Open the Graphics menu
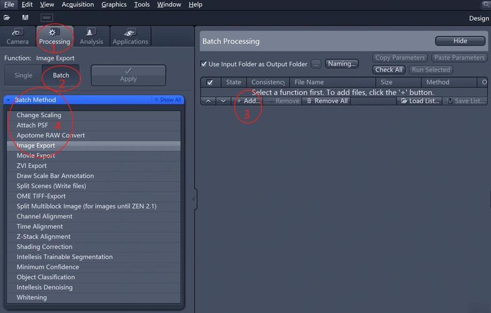The width and height of the screenshot is (491, 313). (x=114, y=4)
